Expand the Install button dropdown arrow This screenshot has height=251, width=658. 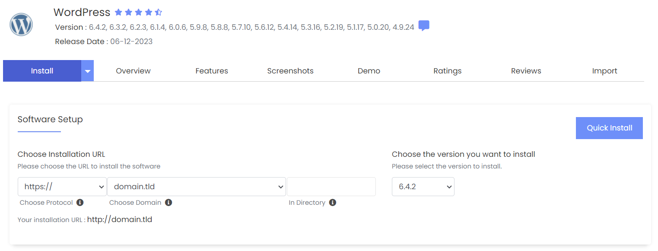(x=87, y=71)
